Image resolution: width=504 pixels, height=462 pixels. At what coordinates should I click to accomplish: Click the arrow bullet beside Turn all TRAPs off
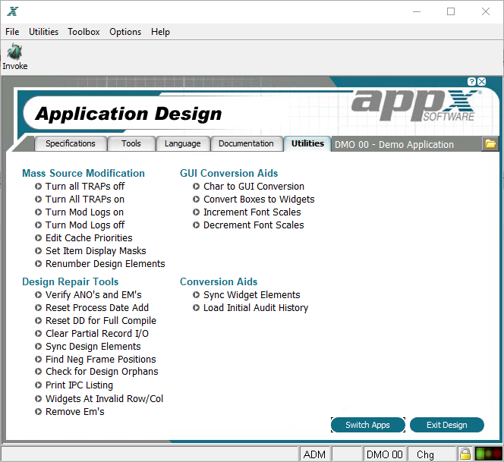tap(38, 187)
